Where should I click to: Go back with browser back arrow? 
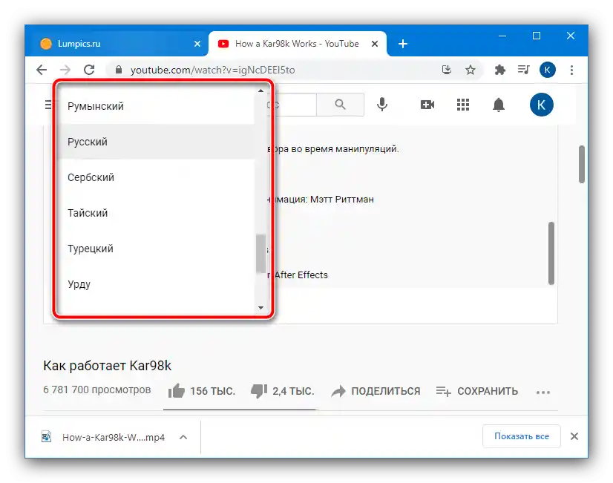point(42,70)
